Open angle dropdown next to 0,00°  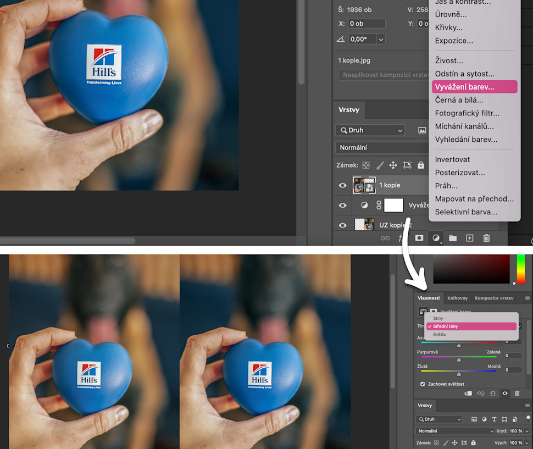(x=381, y=39)
